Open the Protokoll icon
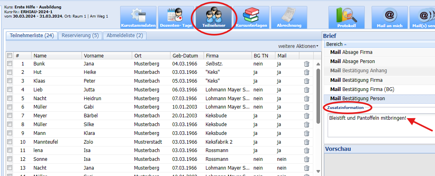 [346, 18]
